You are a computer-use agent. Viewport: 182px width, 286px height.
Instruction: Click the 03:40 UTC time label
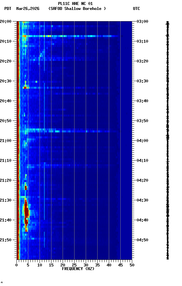pos(142,101)
